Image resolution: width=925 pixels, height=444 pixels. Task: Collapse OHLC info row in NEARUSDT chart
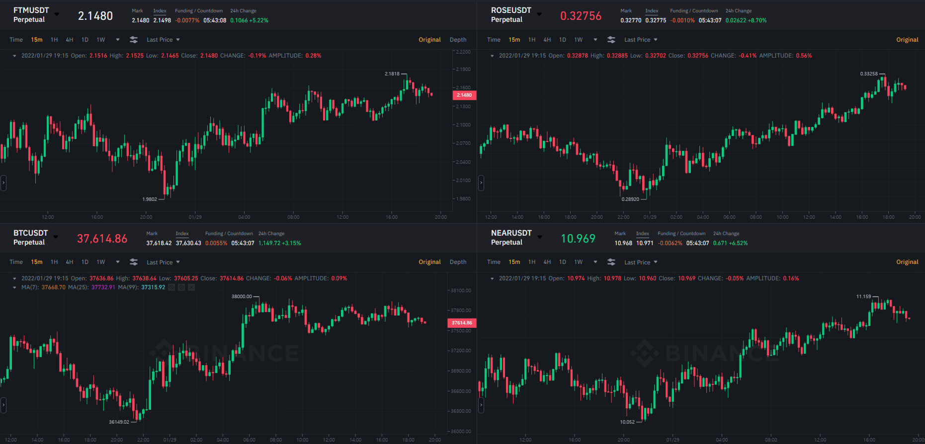(x=492, y=279)
